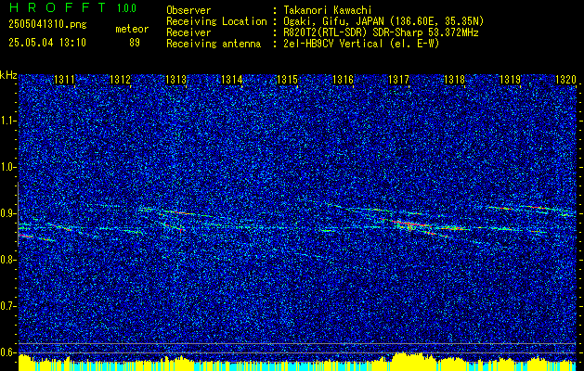Click the filename 2505041310.png

pos(47,24)
